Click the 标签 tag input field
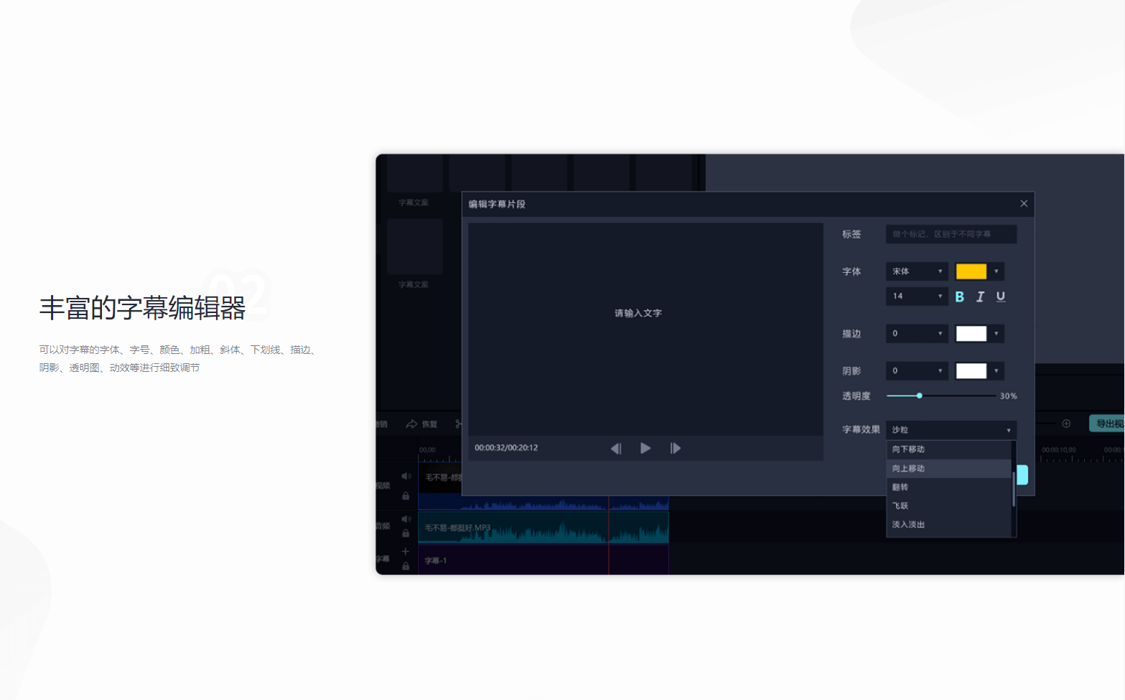 (951, 234)
